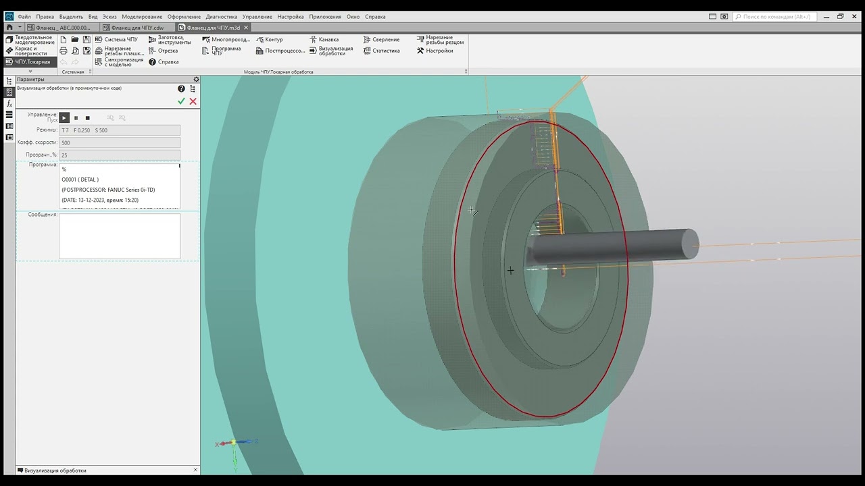Select Нарезание резьбы резцом

[440, 39]
